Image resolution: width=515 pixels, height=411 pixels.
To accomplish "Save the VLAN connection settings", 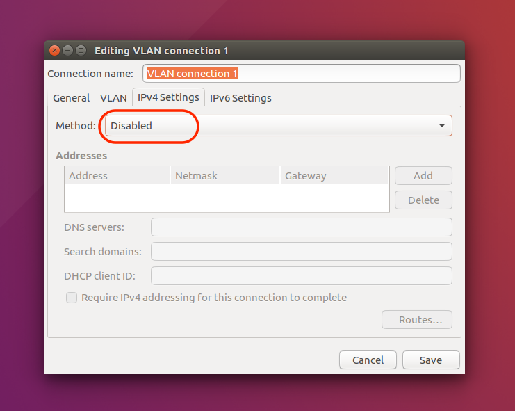I will point(431,360).
